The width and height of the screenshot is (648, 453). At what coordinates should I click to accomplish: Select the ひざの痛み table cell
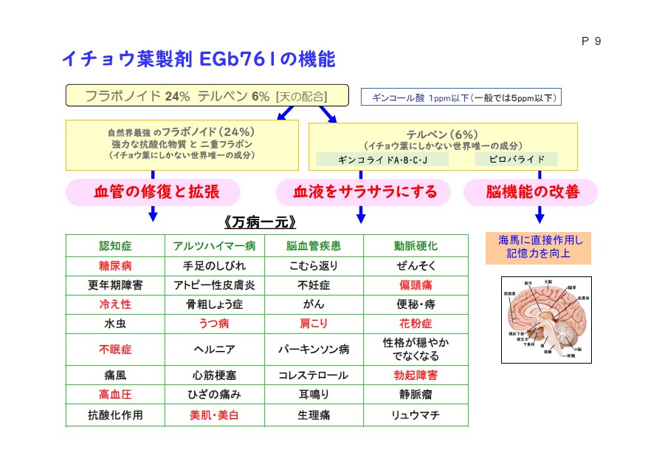click(x=215, y=395)
